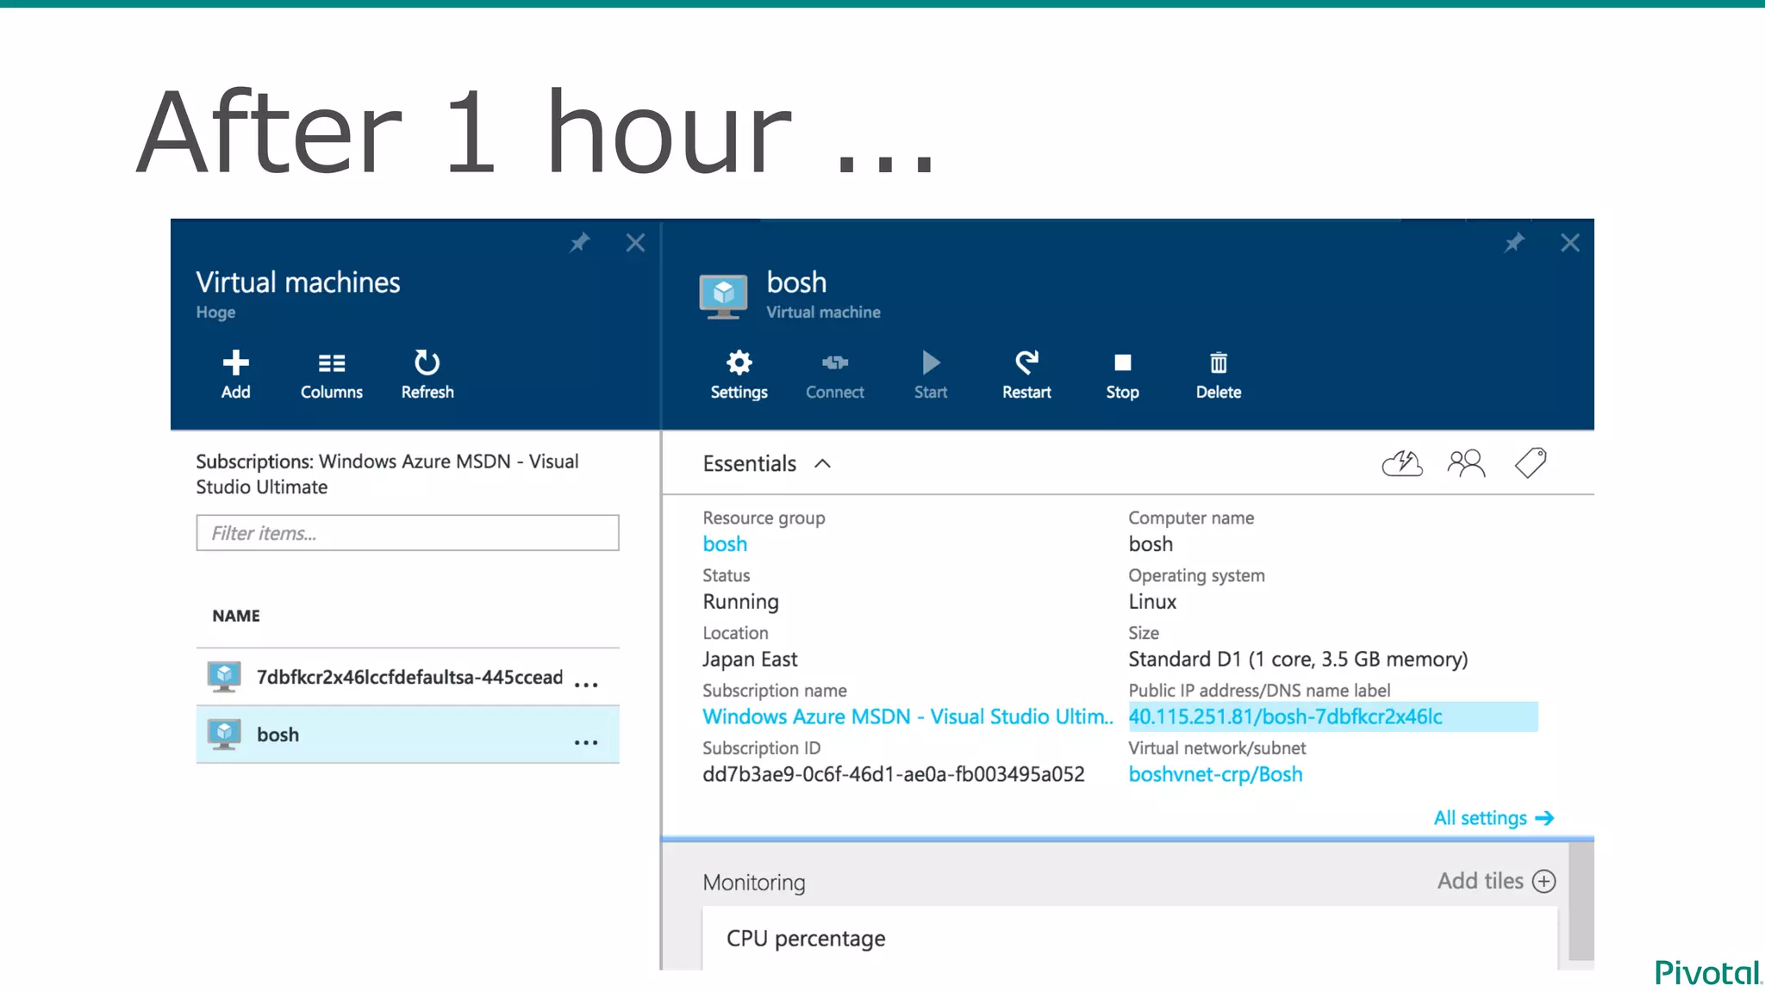Click the quick start cloud icon
Screen dimensions: 1765x992
1401,463
